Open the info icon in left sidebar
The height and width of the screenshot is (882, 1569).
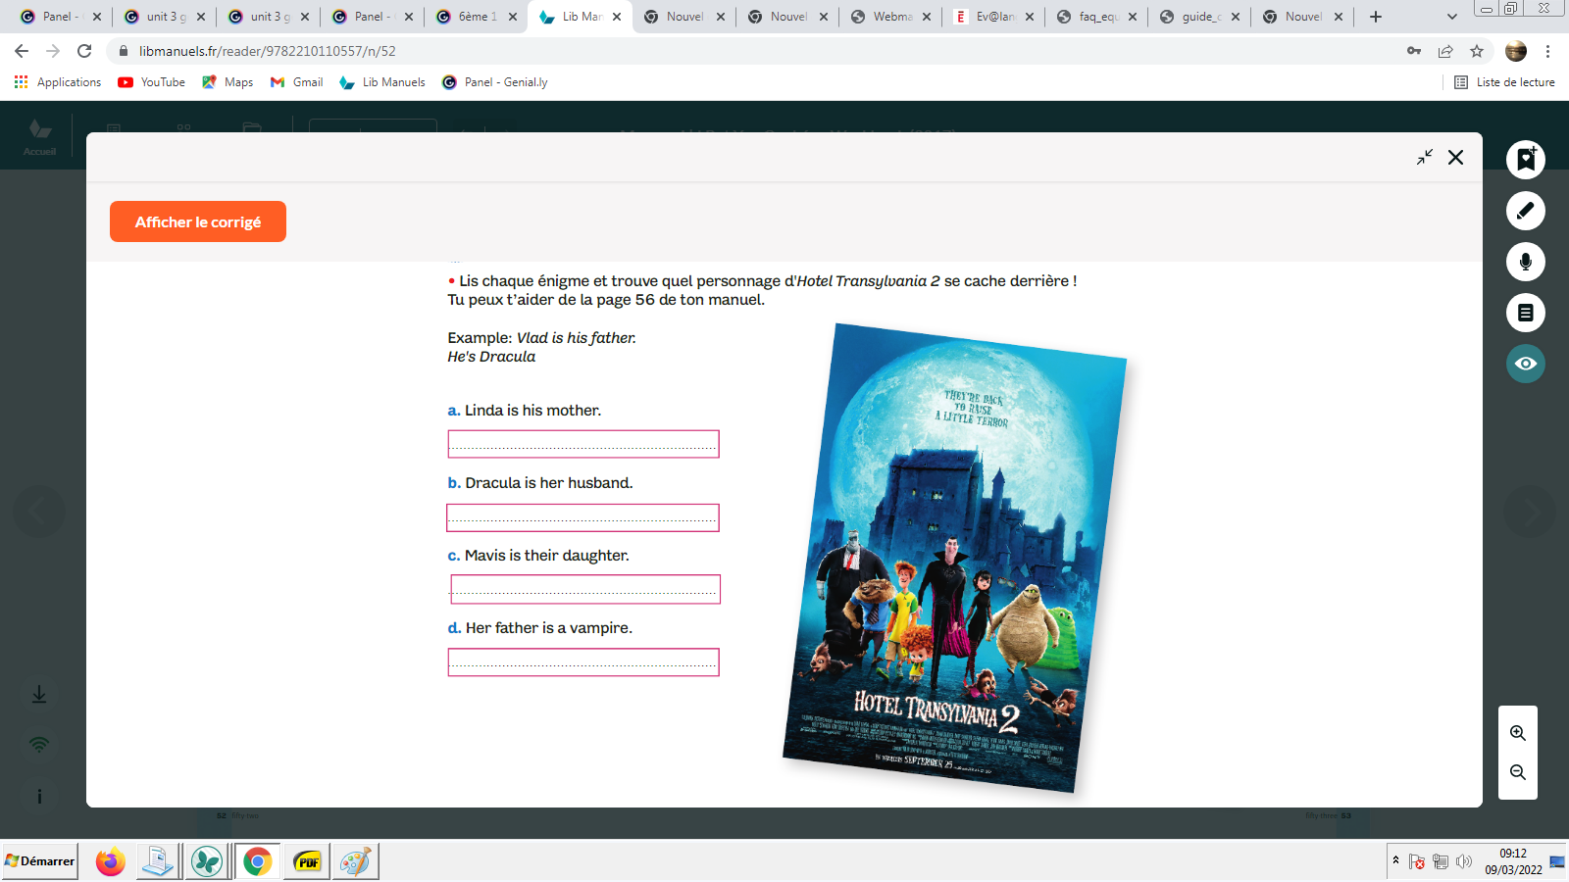(39, 796)
